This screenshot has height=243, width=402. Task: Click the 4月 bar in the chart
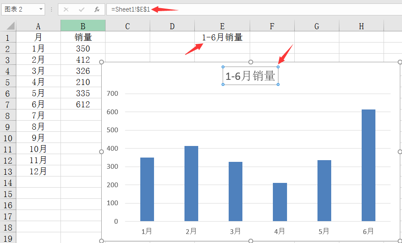tap(280, 202)
